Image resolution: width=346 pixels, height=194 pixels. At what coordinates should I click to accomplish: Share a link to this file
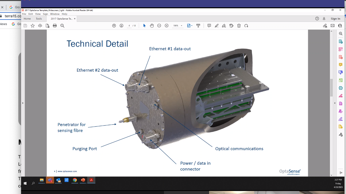pyautogui.click(x=325, y=26)
